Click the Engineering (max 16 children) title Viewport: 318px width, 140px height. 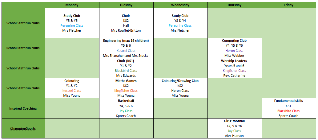coord(126,41)
